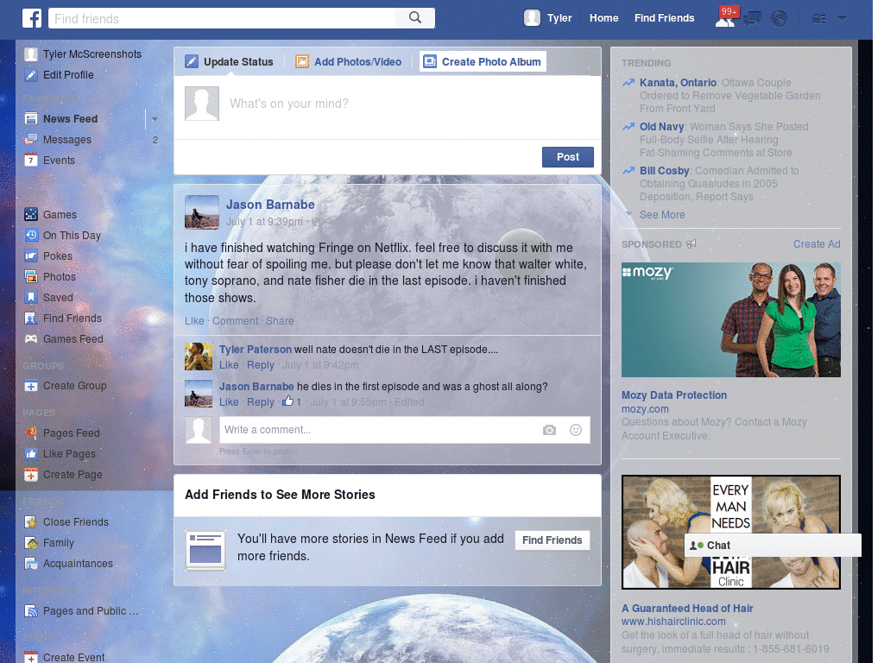Click the Events calendar icon
Screen dimensions: 884x663
[x=31, y=160]
